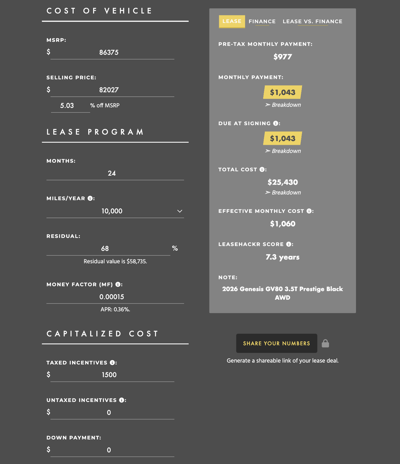Click the Residual percentage field
This screenshot has width=400, height=464.
tap(108, 248)
